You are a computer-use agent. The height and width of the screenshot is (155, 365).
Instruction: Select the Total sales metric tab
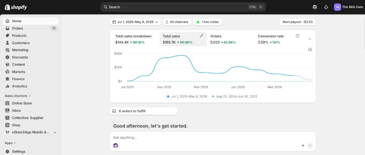[183, 39]
